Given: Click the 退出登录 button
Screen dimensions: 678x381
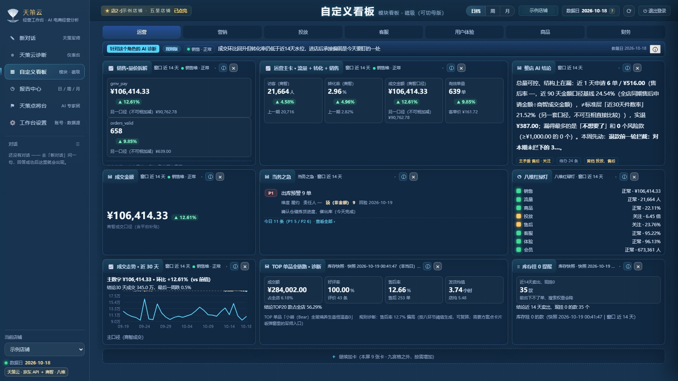Looking at the screenshot, I should [654, 11].
